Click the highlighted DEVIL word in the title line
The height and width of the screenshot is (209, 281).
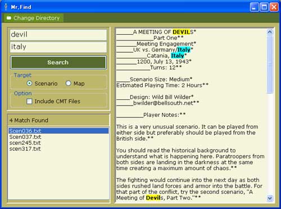182,32
